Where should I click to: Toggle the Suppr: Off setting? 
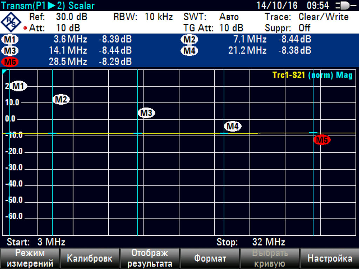[x=304, y=28]
